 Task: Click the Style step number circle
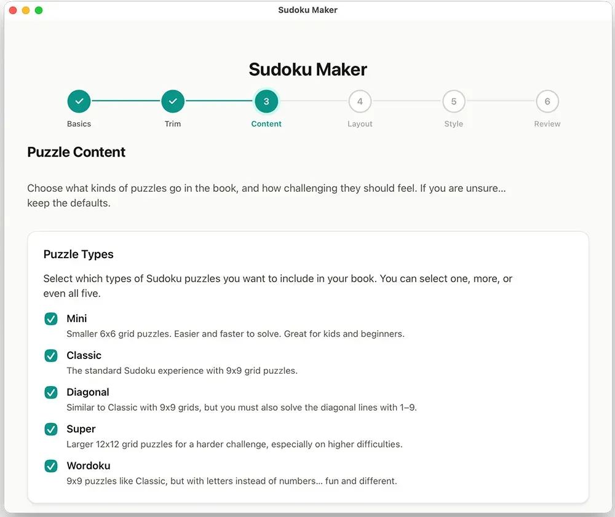pos(453,101)
